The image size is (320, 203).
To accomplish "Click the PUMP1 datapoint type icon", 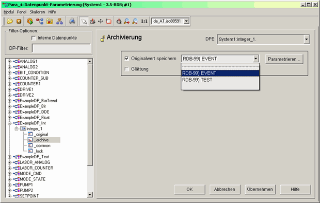I will coord(17,184).
